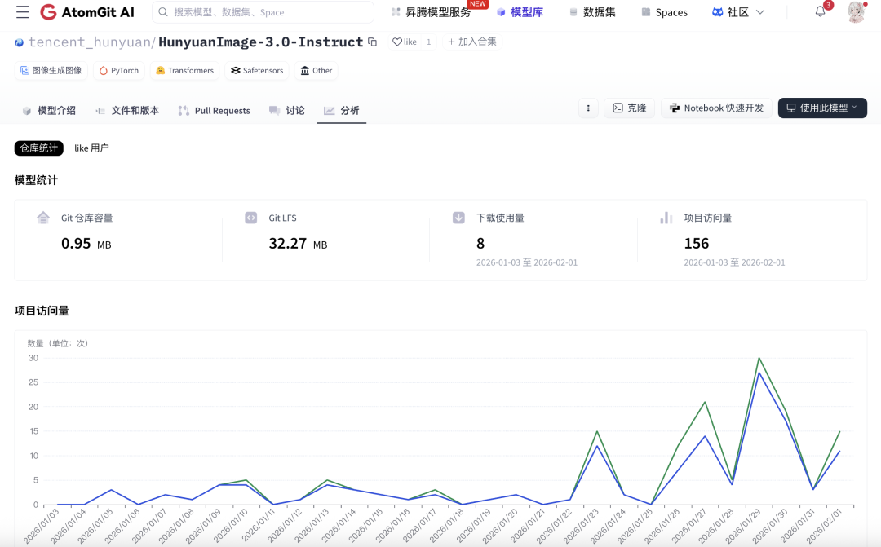Click the 模型统计 heading
Screen dimensions: 881x547
pyautogui.click(x=36, y=180)
